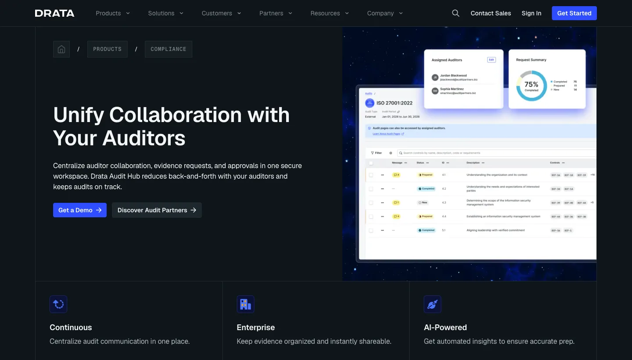Request a demo with Get a Demo
The height and width of the screenshot is (360, 632).
coord(80,210)
